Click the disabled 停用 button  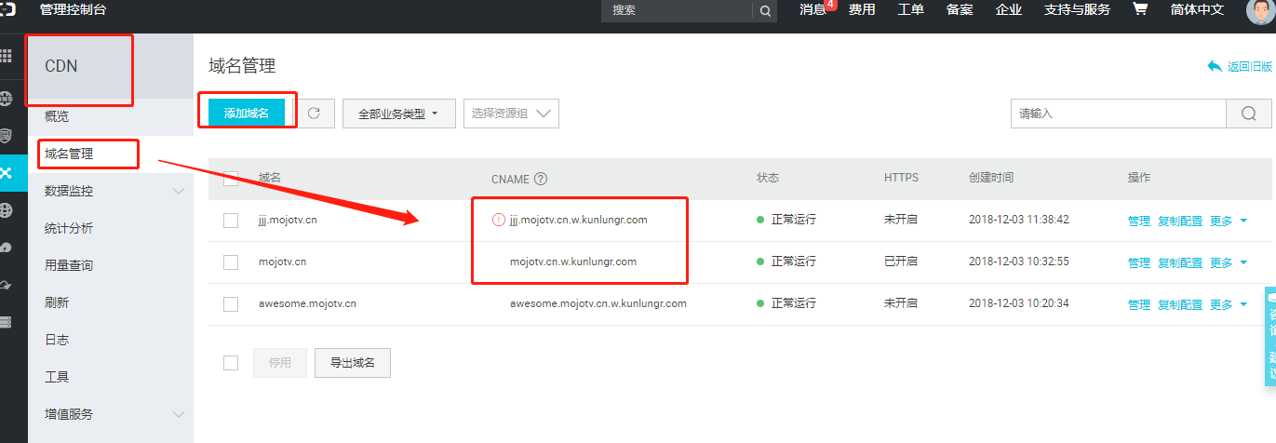coord(280,363)
